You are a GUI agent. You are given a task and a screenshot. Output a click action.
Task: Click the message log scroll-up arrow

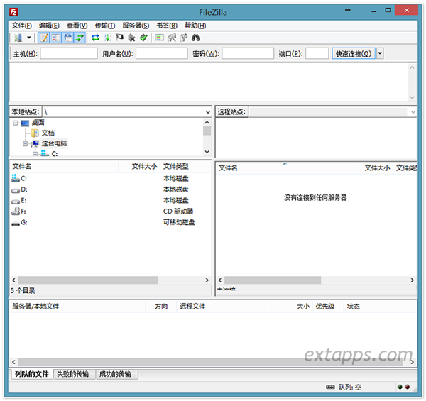412,67
